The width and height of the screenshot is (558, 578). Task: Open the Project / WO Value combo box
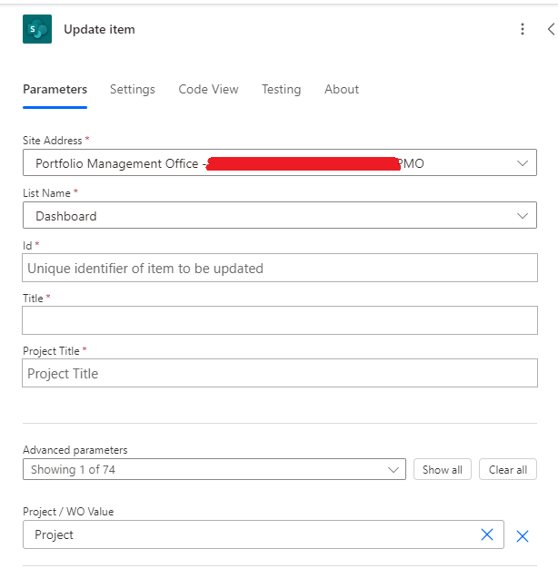pyautogui.click(x=264, y=534)
